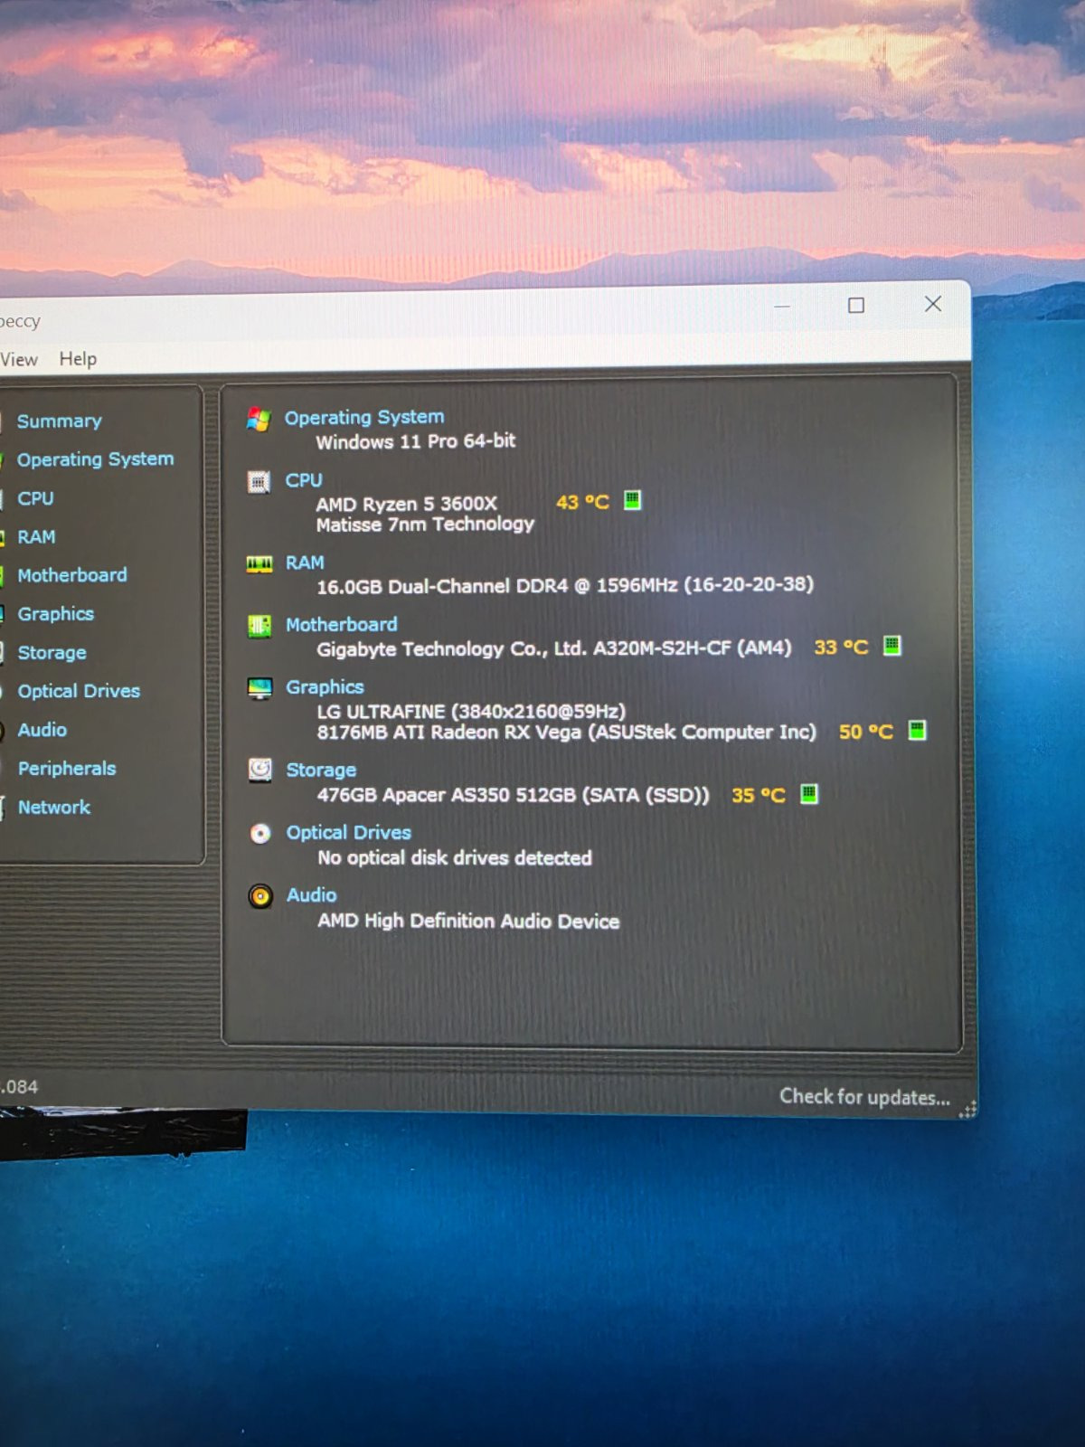The width and height of the screenshot is (1085, 1447).
Task: Select Network in the sidebar
Action: [54, 808]
